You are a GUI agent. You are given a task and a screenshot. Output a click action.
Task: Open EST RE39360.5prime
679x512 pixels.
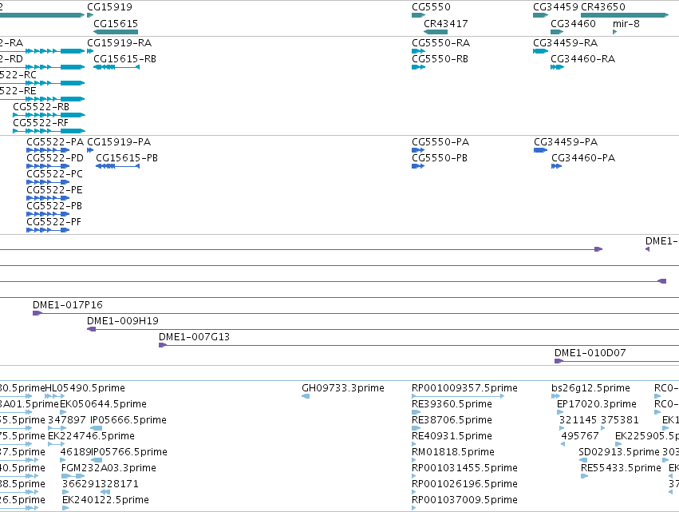pyautogui.click(x=452, y=404)
